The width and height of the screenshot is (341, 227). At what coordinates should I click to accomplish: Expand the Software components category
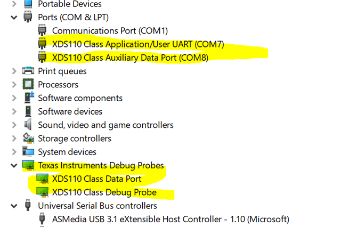click(14, 98)
